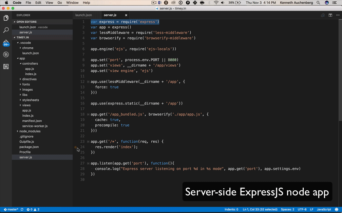Fold code block at line 27
The height and width of the screenshot is (213, 342).
(88, 163)
